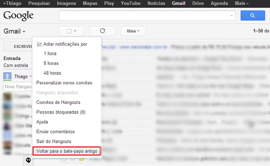Snooze notifications for 8 horas
The height and width of the screenshot is (166, 270).
point(51,63)
